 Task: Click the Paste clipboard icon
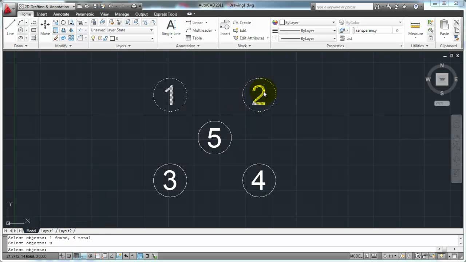tap(444, 28)
